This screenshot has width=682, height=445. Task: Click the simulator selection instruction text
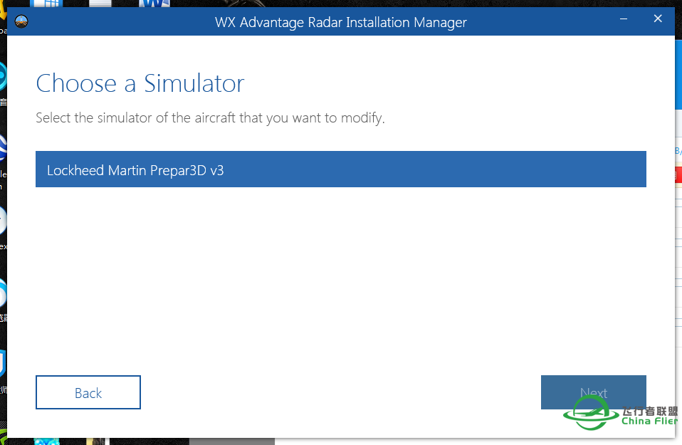click(x=210, y=117)
